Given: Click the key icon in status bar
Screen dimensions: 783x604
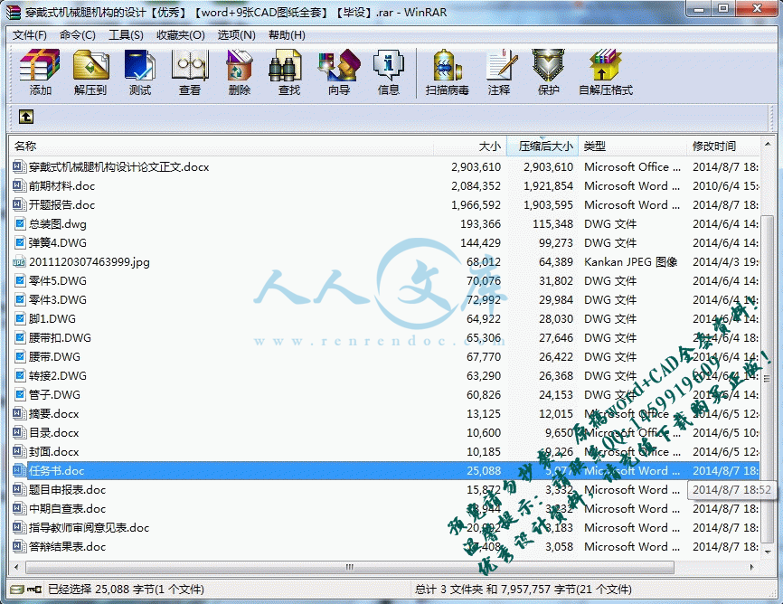Looking at the screenshot, I should pos(34,590).
